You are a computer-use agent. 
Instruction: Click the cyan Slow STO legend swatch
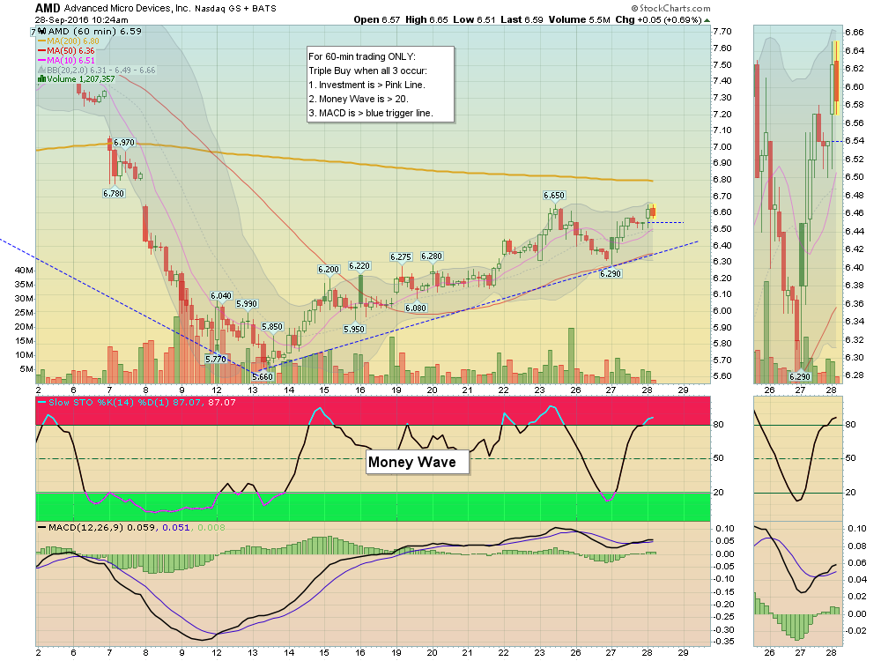(x=41, y=403)
